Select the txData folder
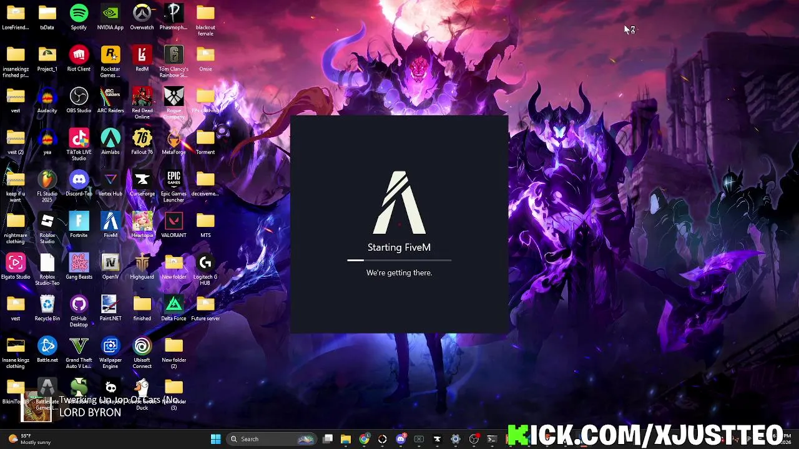This screenshot has width=799, height=449. 47,17
